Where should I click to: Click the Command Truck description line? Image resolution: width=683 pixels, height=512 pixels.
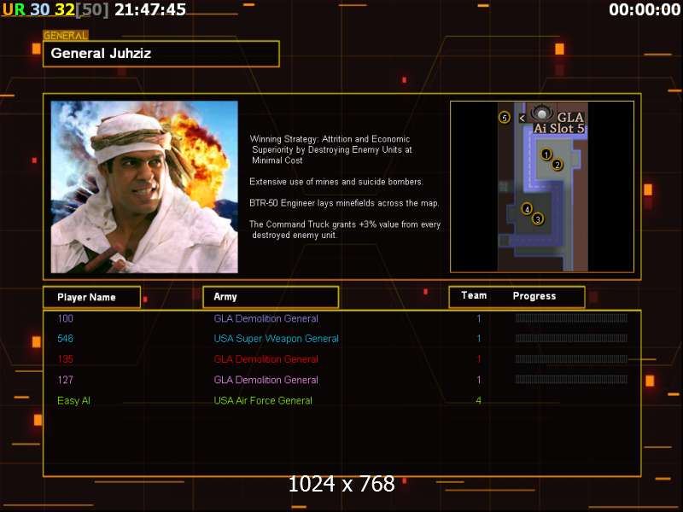345,230
